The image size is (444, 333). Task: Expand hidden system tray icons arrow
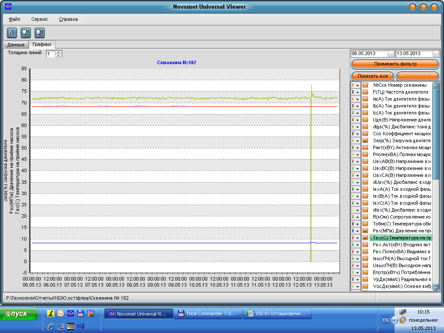point(394,320)
